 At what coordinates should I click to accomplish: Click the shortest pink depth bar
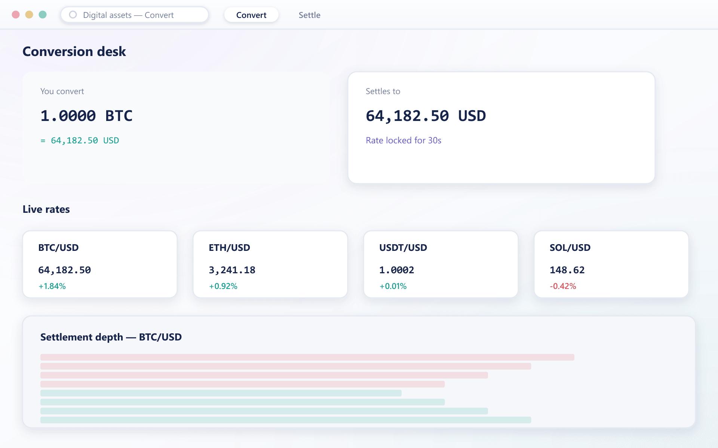(x=242, y=384)
